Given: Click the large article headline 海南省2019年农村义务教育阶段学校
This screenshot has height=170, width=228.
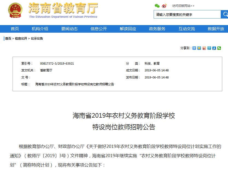Looking at the screenshot, I should [124, 116].
